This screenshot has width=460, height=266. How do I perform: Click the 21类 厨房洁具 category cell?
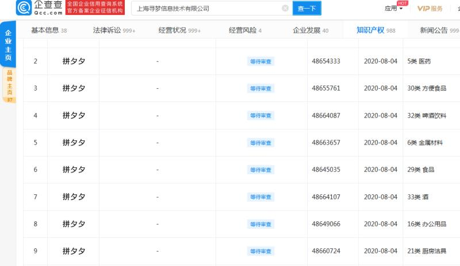[x=427, y=251]
